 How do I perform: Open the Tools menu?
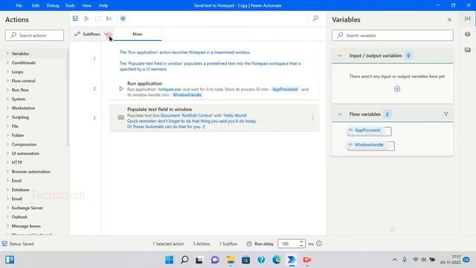(70, 5)
